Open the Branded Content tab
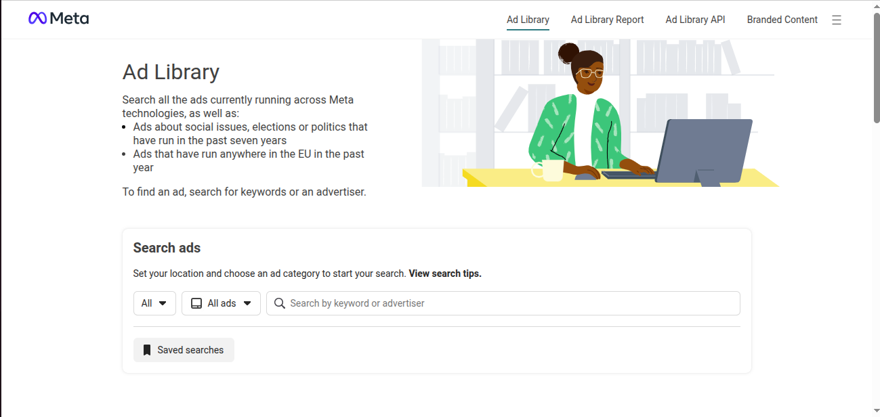Viewport: 880px width, 417px height. pos(782,20)
